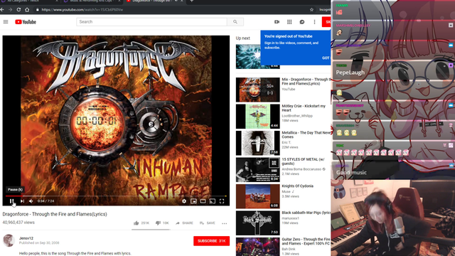Click the browser home button
The image size is (455, 256).
click(27, 9)
